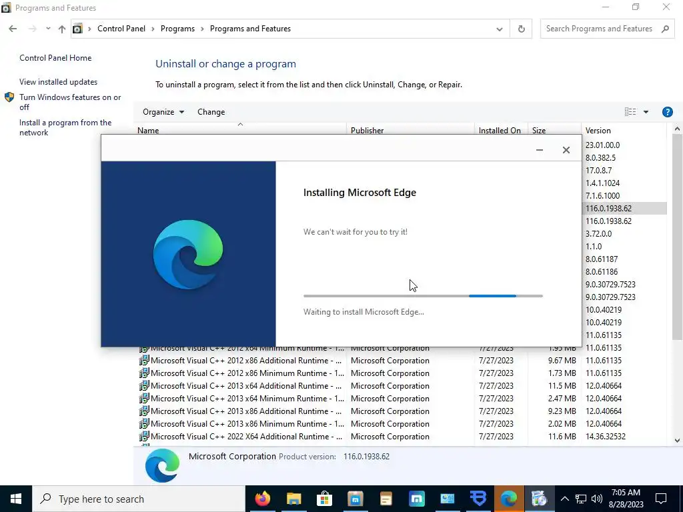The height and width of the screenshot is (512, 683).
Task: Click the search magnifier icon
Action: 665,29
